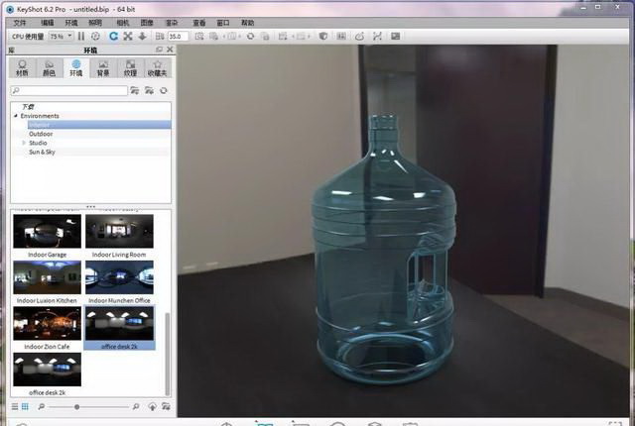The image size is (635, 426).
Task: Click the large magnifier right of size slider
Action: tap(136, 406)
